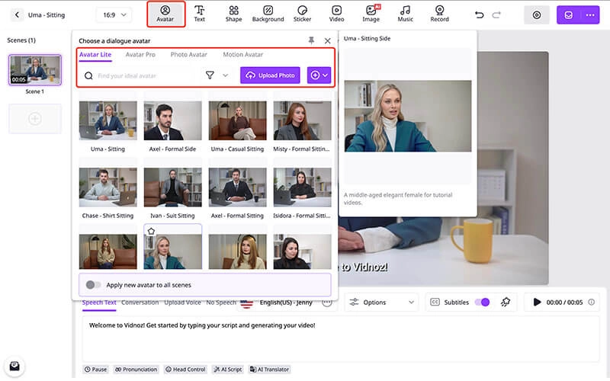
Task: Open the Record tool
Action: pyautogui.click(x=439, y=14)
